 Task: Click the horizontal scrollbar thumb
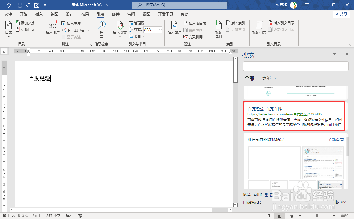coord(113,210)
